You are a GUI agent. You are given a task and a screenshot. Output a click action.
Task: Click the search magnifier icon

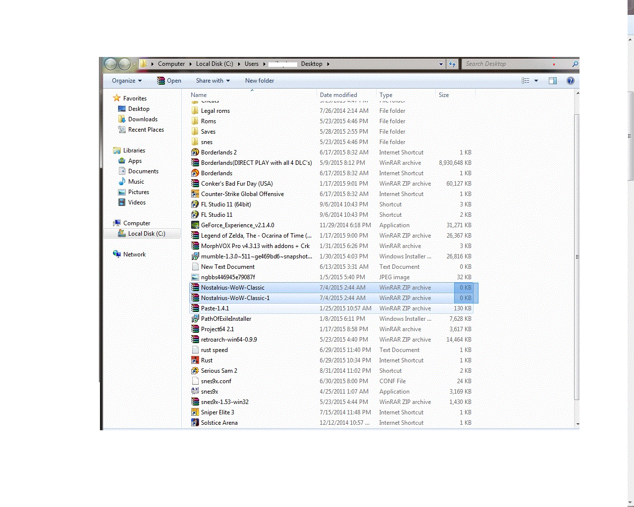[575, 64]
